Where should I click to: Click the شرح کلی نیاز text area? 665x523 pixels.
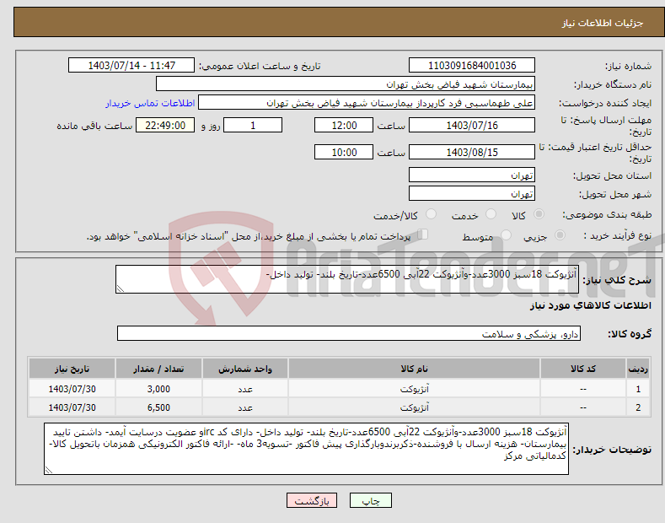347,279
